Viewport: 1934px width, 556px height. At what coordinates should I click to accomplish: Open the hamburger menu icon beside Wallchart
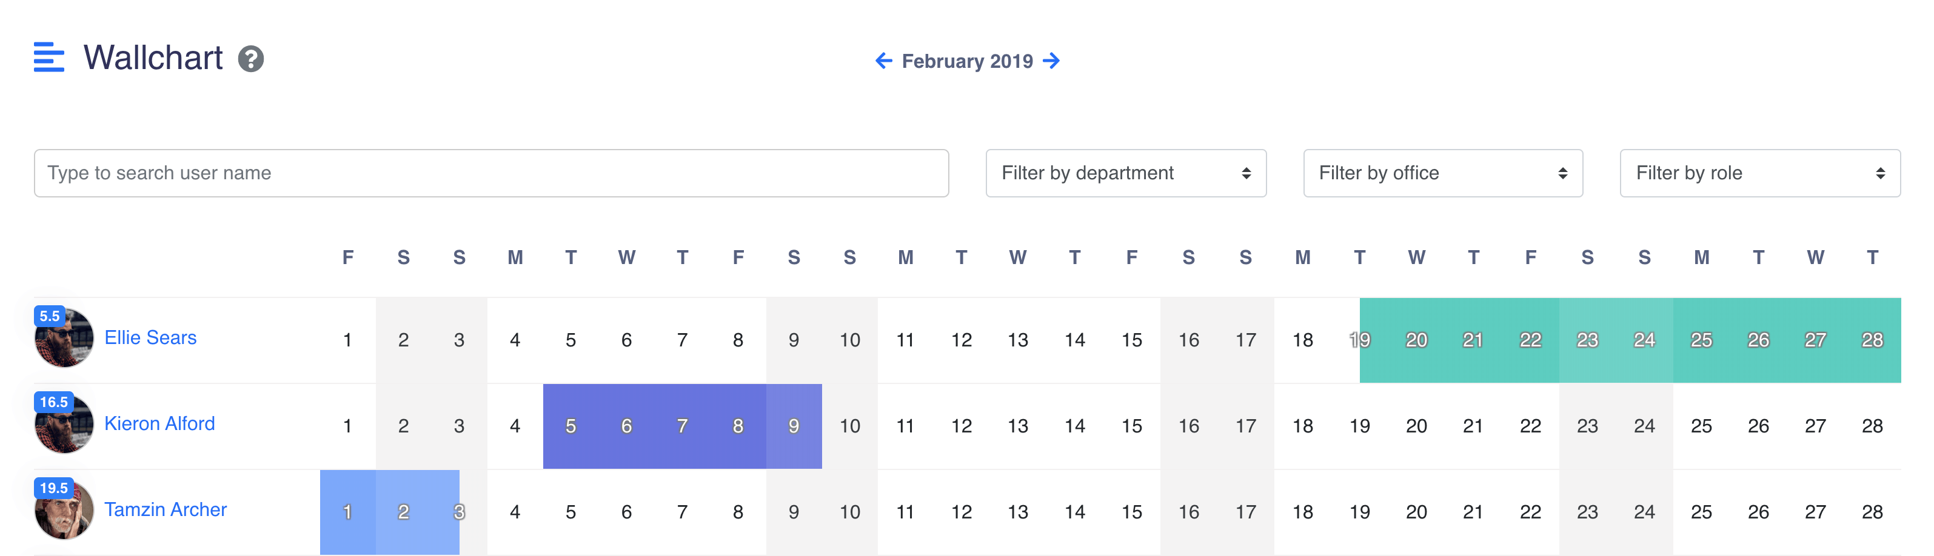tap(49, 58)
